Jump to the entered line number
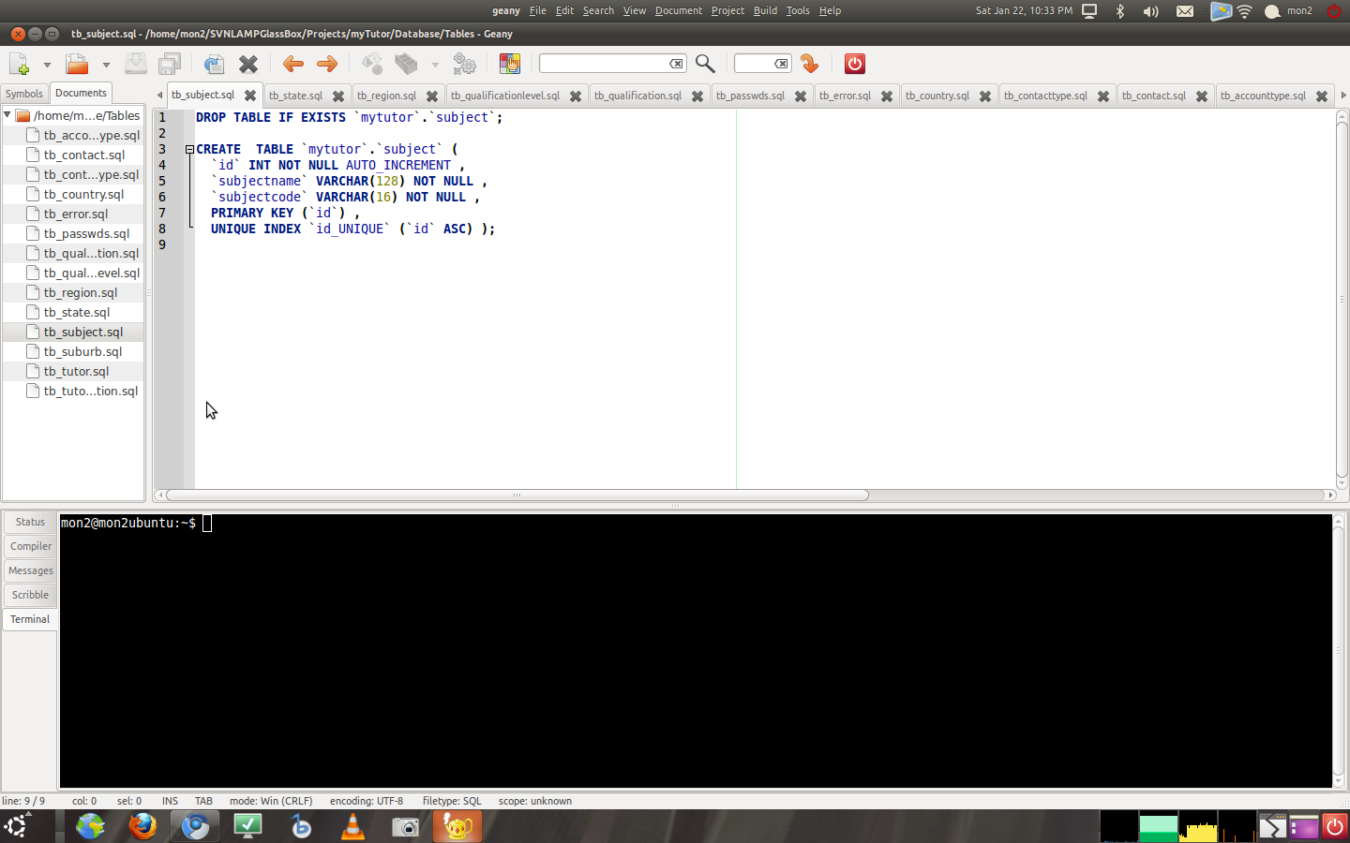 [x=808, y=64]
